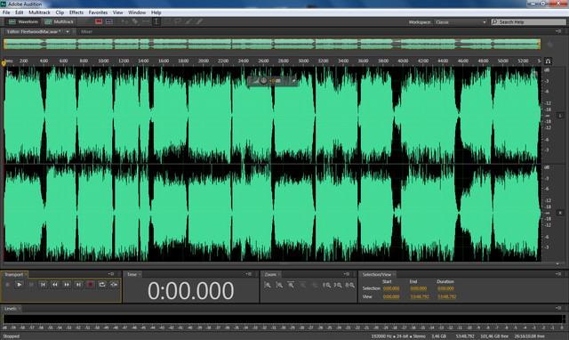
Task: Click the Search Help field
Action: 528,22
